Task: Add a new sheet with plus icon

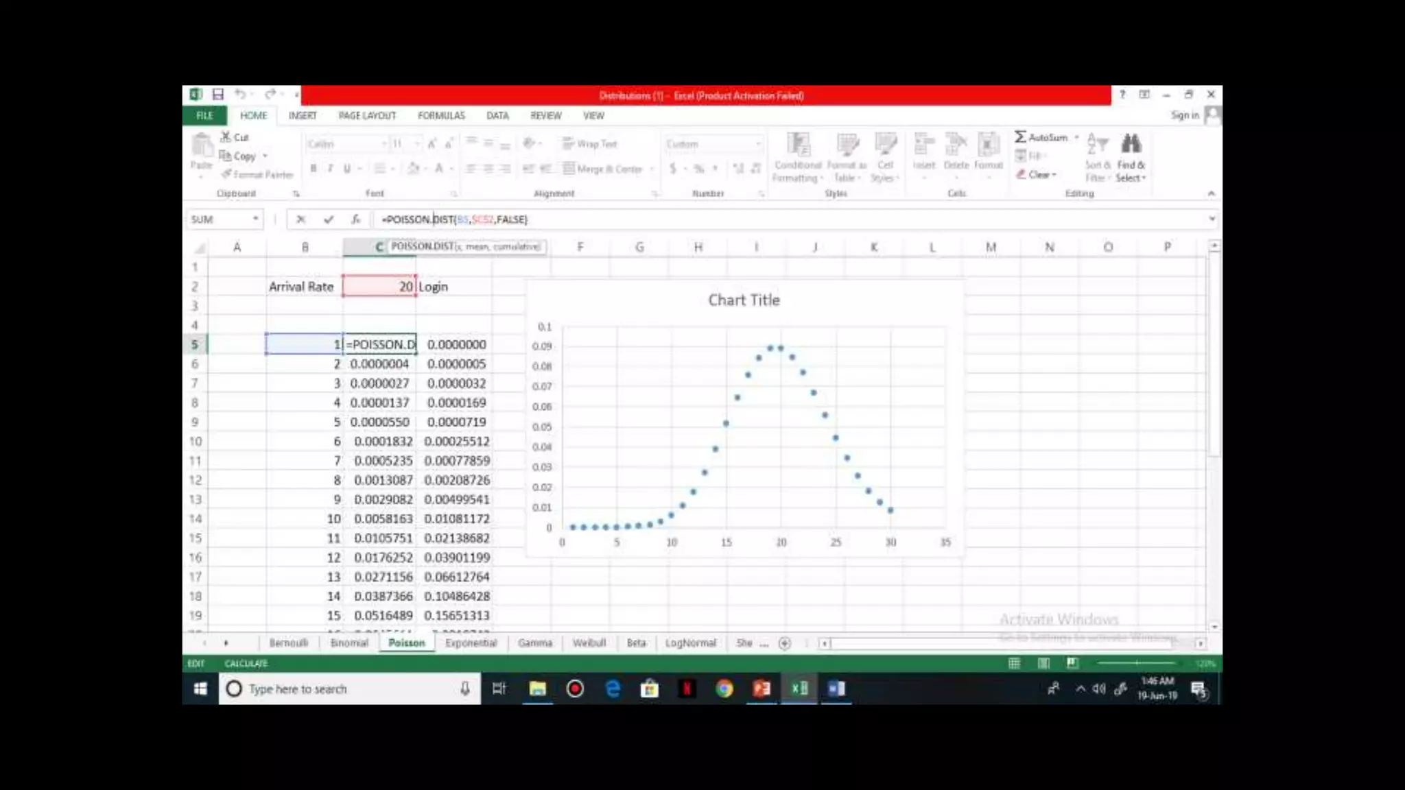Action: point(785,643)
